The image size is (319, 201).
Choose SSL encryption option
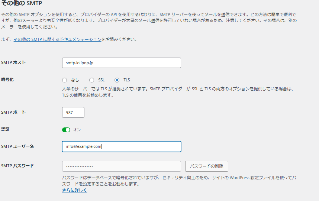(x=91, y=80)
